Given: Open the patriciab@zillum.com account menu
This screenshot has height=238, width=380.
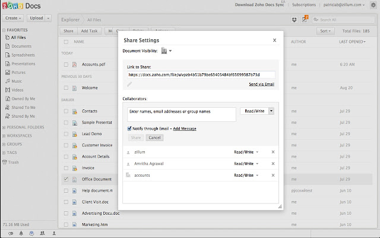Looking at the screenshot, I should (x=344, y=5).
